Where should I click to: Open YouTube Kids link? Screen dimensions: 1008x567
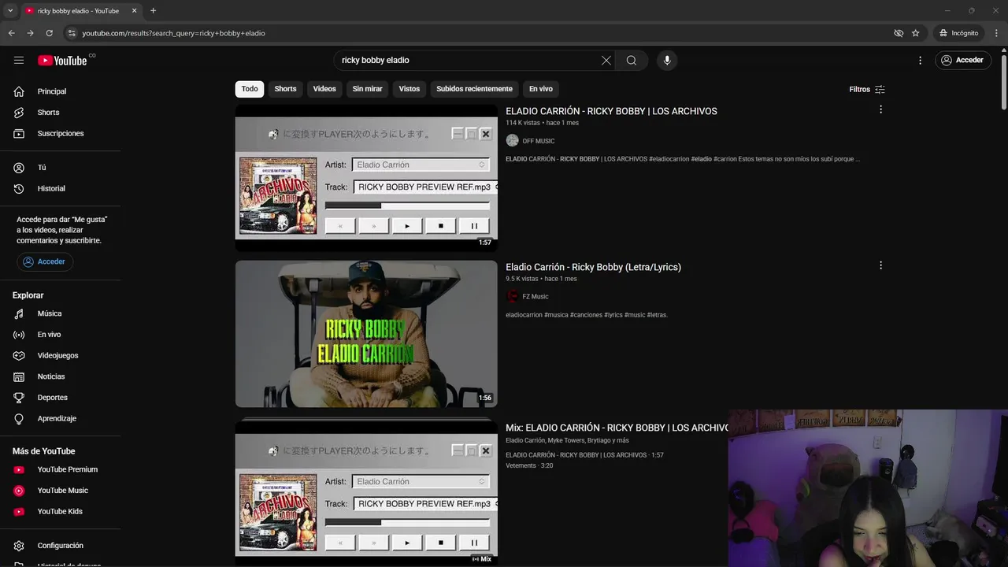pos(61,511)
